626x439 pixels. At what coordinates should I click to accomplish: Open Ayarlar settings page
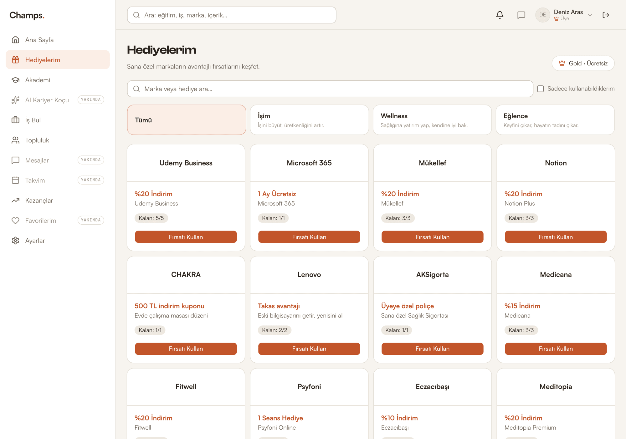pos(58,240)
